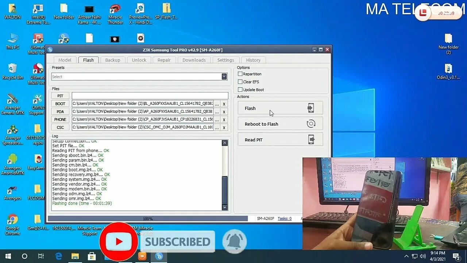Click the BOOT file button
The height and width of the screenshot is (263, 467).
click(x=60, y=104)
